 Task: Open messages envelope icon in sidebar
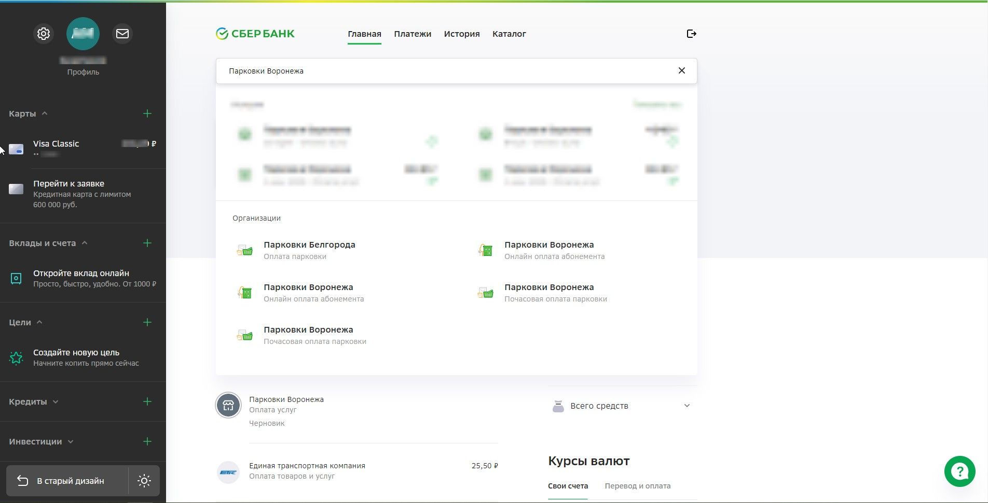click(122, 34)
